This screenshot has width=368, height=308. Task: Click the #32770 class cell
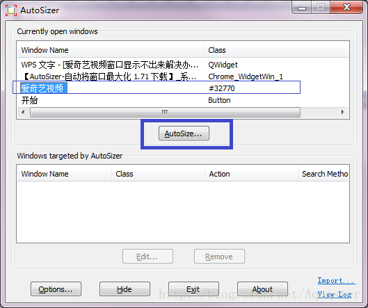(x=221, y=88)
